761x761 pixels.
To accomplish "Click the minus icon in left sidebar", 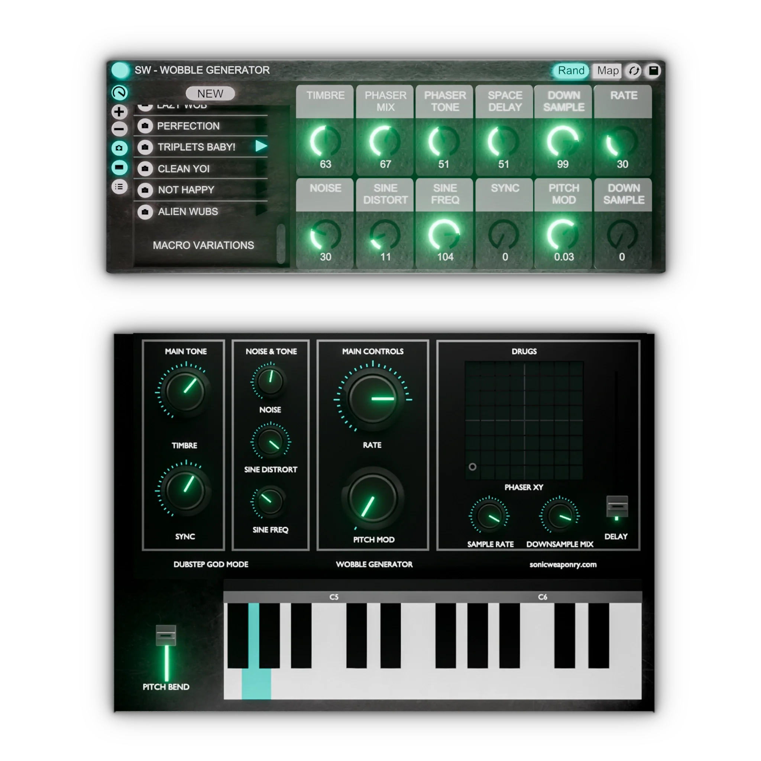I will coord(119,129).
